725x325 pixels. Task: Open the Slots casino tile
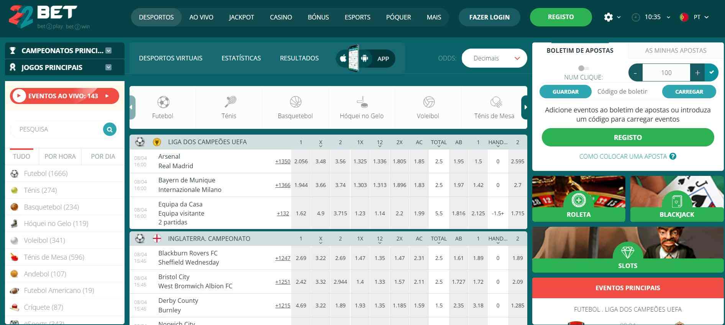(x=628, y=250)
